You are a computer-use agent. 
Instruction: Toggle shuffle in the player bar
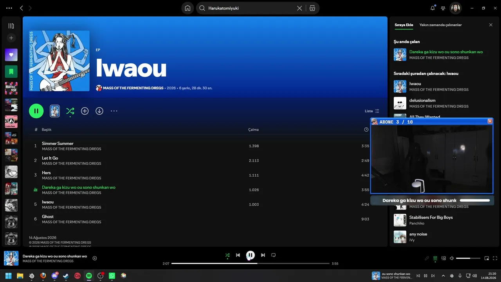(x=227, y=255)
